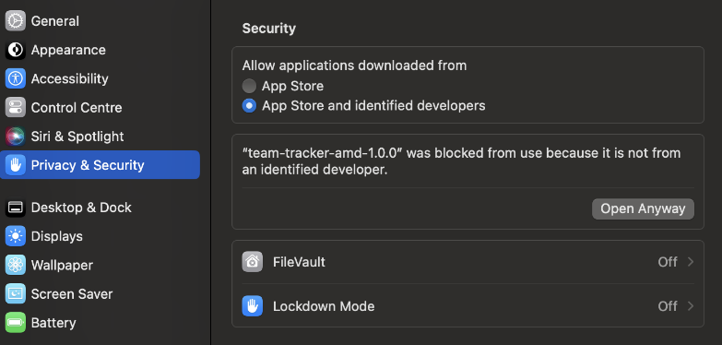This screenshot has height=345, width=722.
Task: Open the Screen Saver icon
Action: (x=15, y=294)
